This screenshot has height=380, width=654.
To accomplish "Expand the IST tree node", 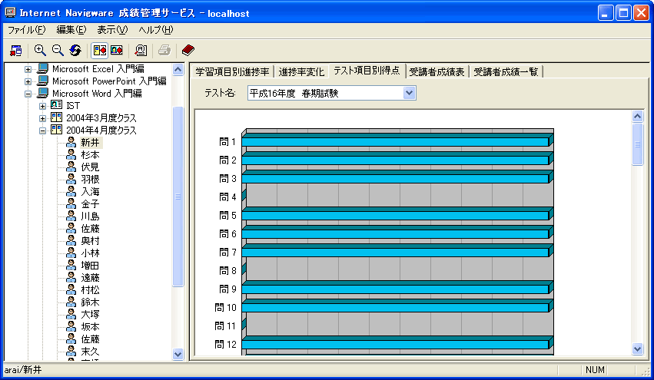I will (x=42, y=106).
